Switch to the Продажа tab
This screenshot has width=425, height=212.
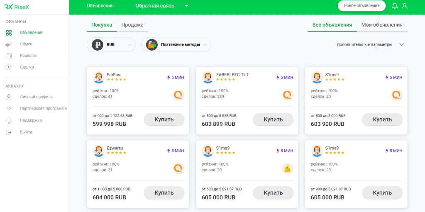tap(132, 25)
